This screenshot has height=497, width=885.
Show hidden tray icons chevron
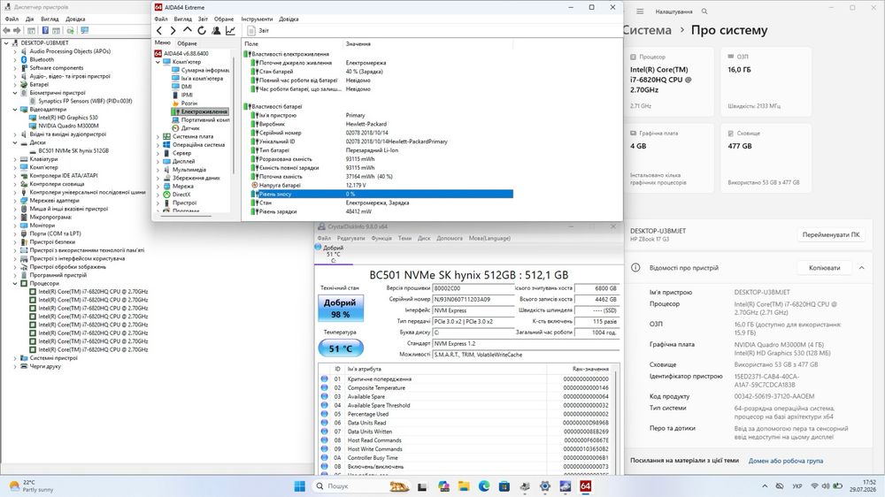click(x=765, y=486)
